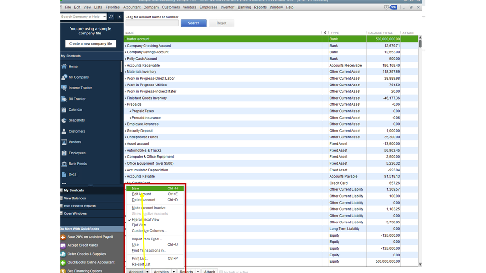Click the Accept Credit Cards icon
This screenshot has width=486, height=273.
[x=63, y=245]
